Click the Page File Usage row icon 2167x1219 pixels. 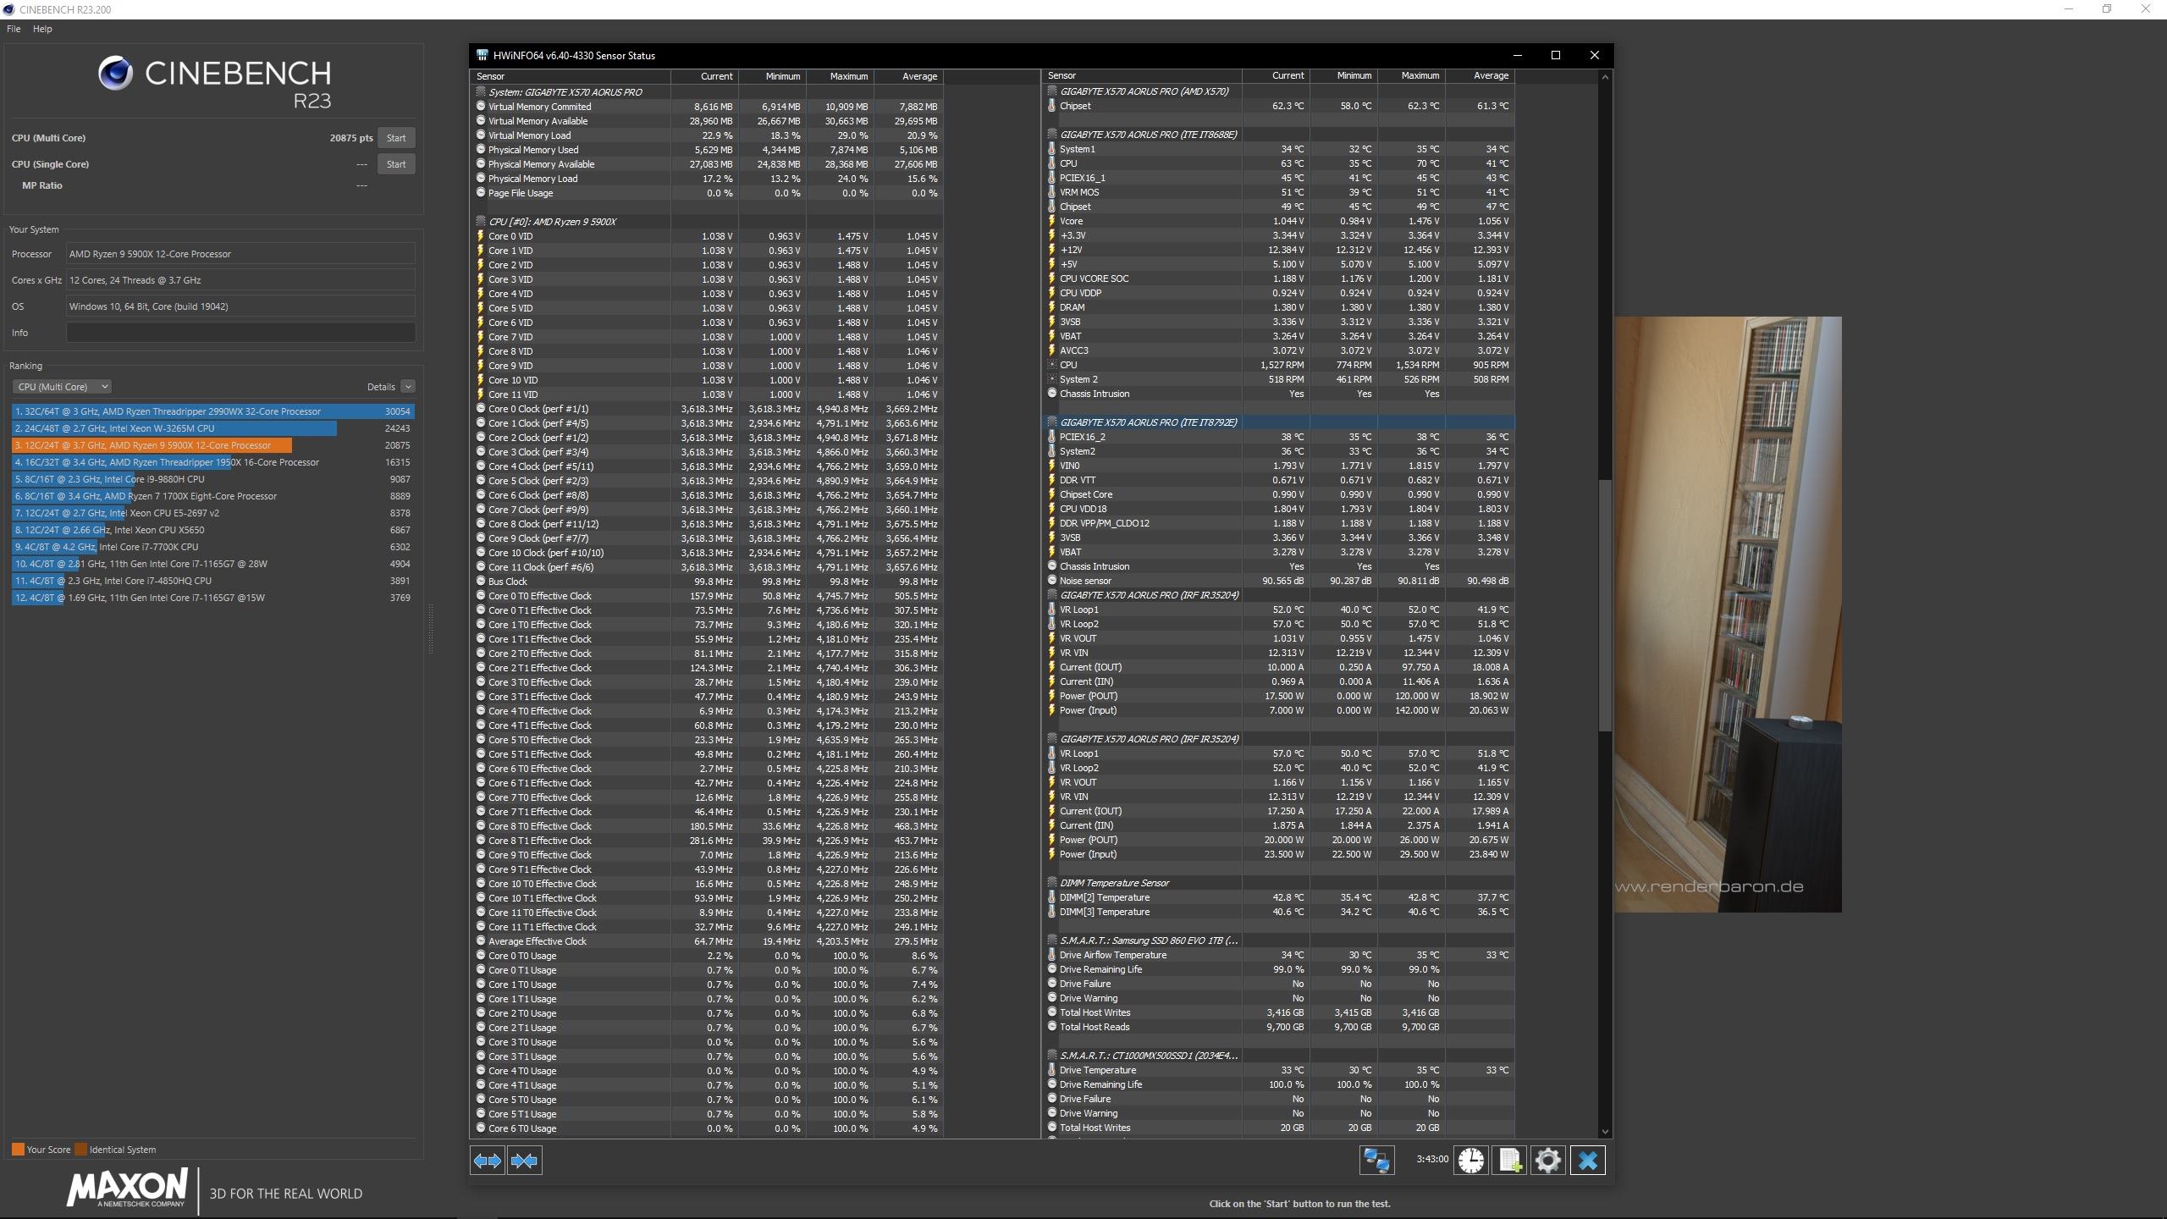pos(481,193)
